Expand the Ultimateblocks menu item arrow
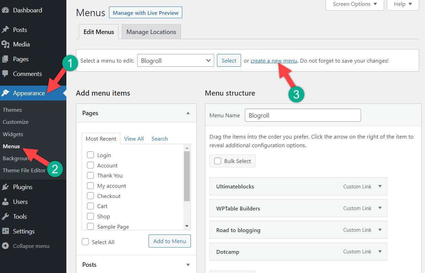 point(380,186)
